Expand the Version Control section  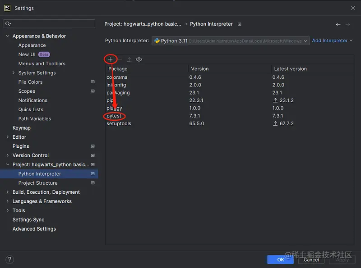8,155
